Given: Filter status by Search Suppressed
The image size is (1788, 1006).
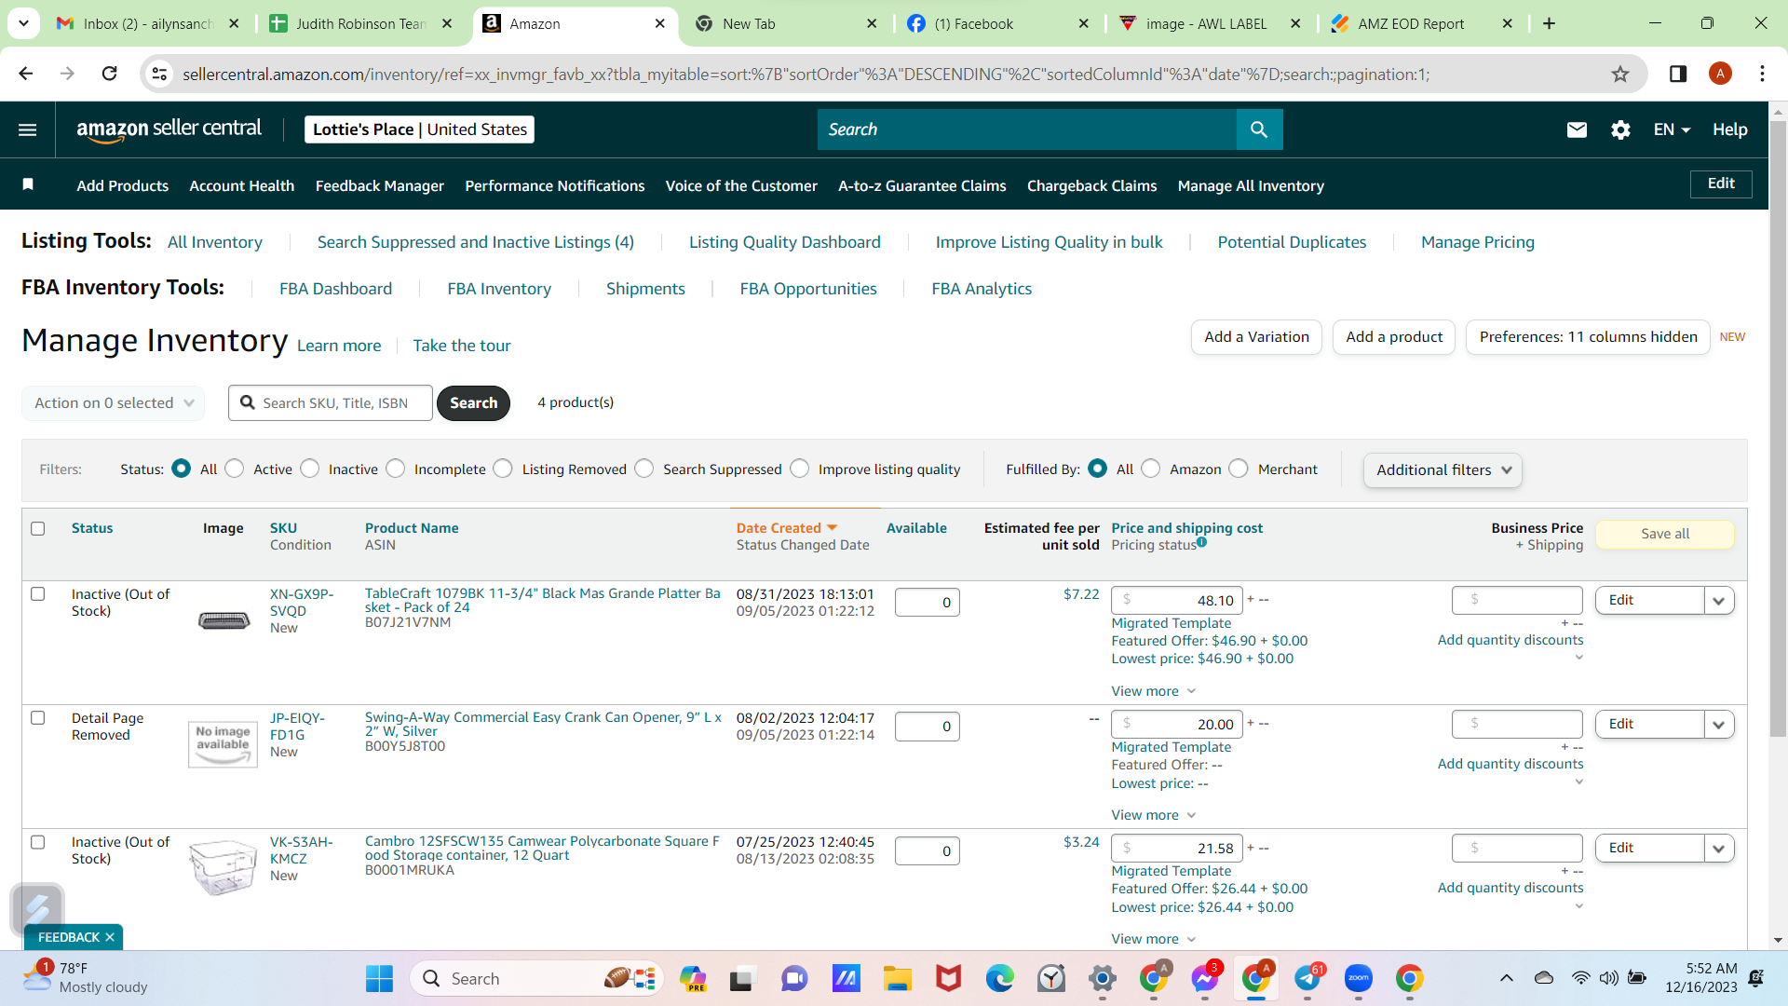Looking at the screenshot, I should 644,469.
